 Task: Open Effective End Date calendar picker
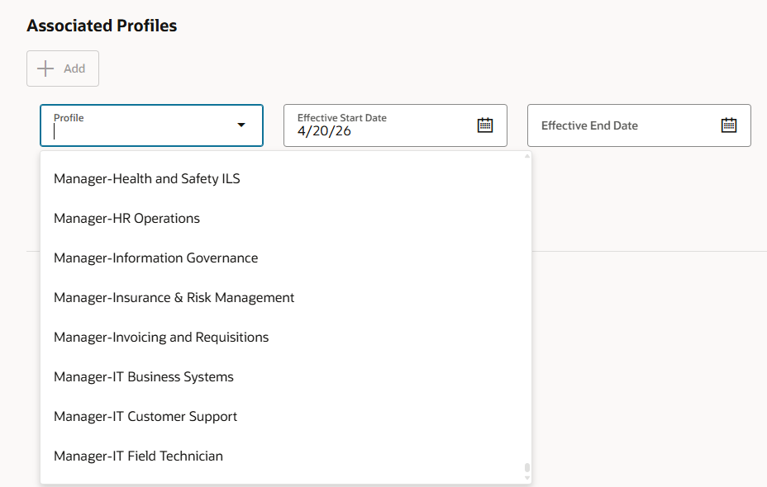729,125
